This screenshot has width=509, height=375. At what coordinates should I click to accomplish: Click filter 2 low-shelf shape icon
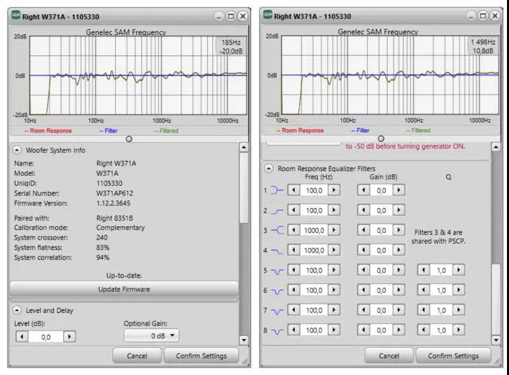277,211
